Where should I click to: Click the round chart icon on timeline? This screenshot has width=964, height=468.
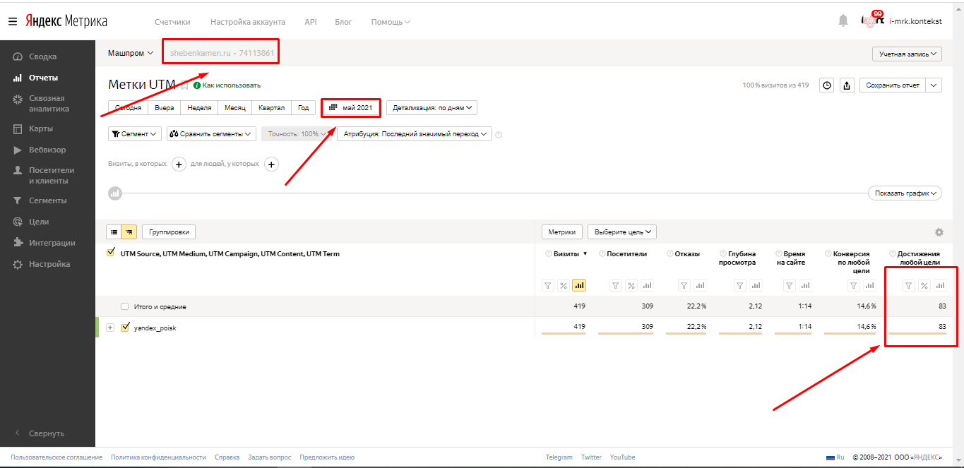(114, 193)
